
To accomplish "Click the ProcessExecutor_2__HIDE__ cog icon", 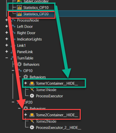I will coord(32,128).
